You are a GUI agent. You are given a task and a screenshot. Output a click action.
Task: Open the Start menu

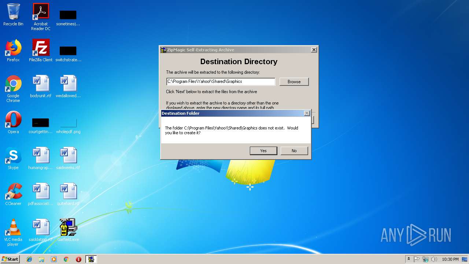(10, 259)
